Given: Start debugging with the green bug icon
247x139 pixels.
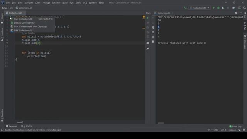Looking at the screenshot, I should click(x=218, y=8).
